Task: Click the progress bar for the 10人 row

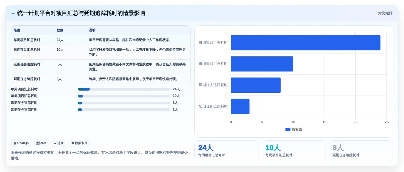Action: pyautogui.click(x=124, y=96)
